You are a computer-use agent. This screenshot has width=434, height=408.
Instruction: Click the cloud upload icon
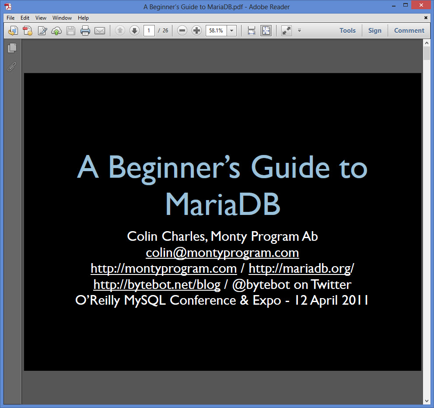pyautogui.click(x=56, y=31)
